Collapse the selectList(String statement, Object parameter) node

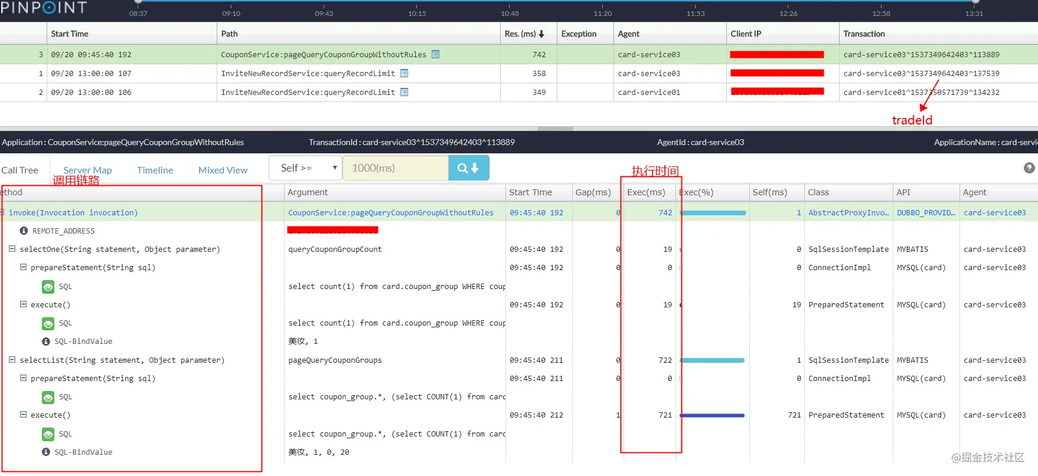pyautogui.click(x=12, y=360)
